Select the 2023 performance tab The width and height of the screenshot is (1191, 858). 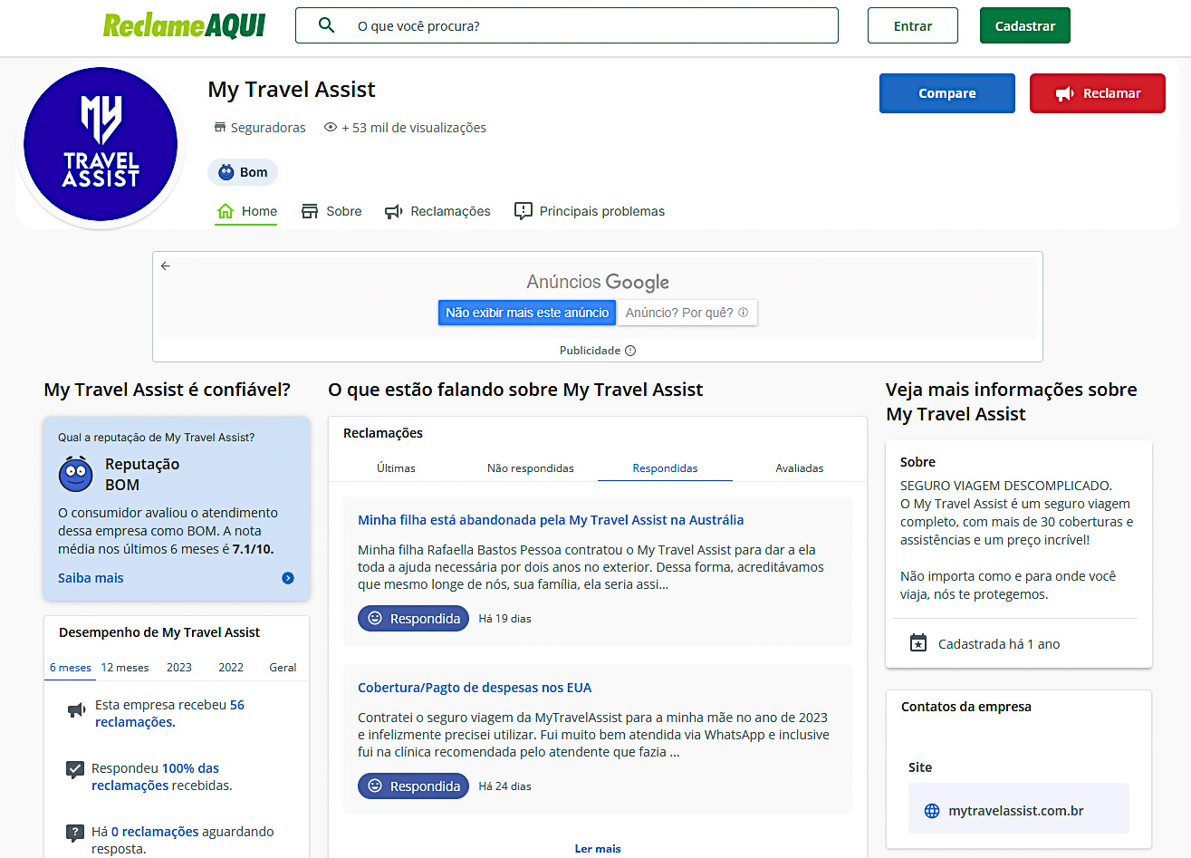coord(179,668)
